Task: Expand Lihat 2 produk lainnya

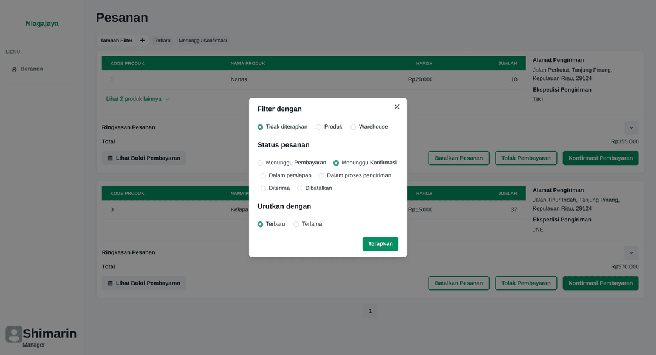Action: [x=137, y=99]
